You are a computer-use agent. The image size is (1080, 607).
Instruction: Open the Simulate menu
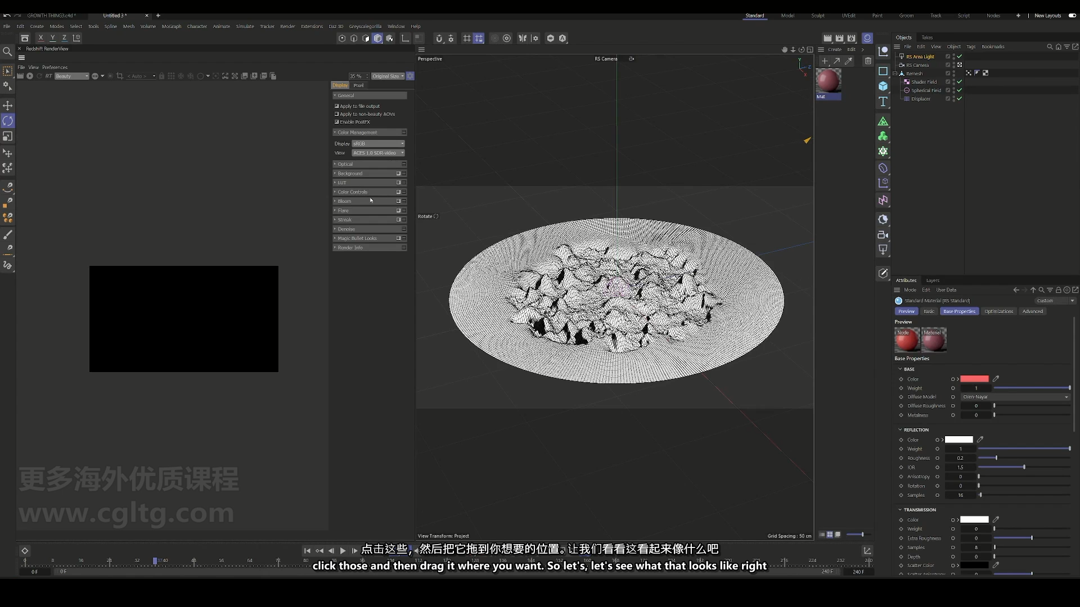pyautogui.click(x=245, y=26)
